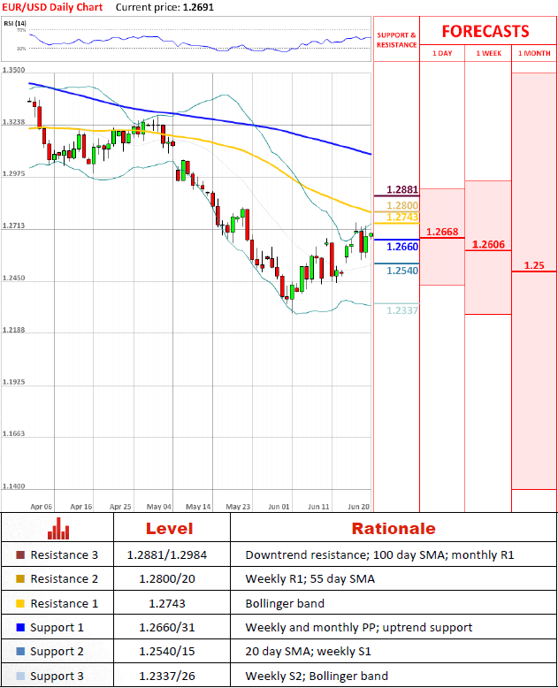
Task: Click the EUR/USD Daily Chart title
Action: click(52, 7)
